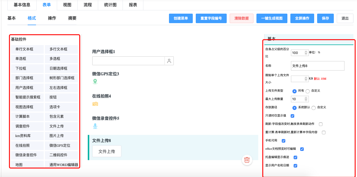
Task: Uncheck 显示用户名和日期
Action: coord(295,166)
